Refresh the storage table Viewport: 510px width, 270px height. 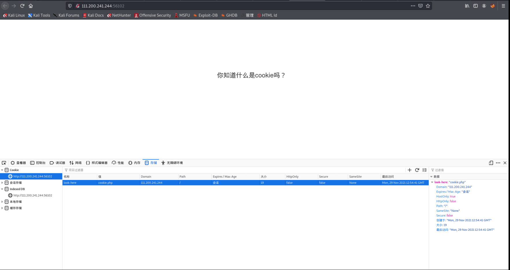click(417, 170)
